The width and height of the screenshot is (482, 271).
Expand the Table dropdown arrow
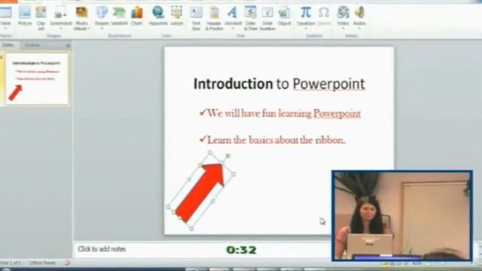pos(5,29)
